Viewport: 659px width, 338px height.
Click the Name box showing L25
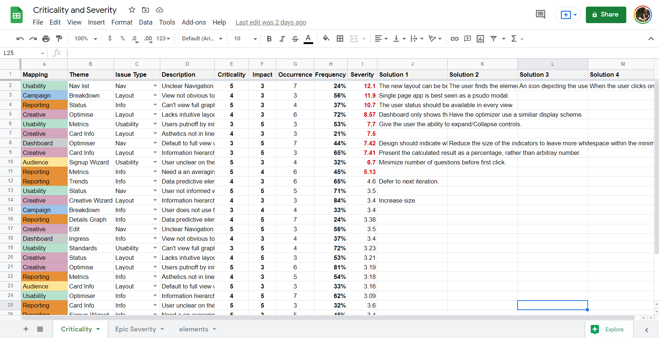click(24, 53)
